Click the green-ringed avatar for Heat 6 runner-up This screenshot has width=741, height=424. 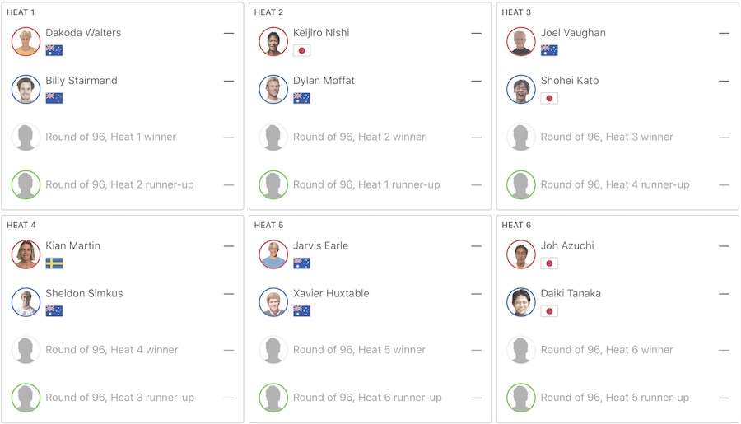pyautogui.click(x=273, y=398)
